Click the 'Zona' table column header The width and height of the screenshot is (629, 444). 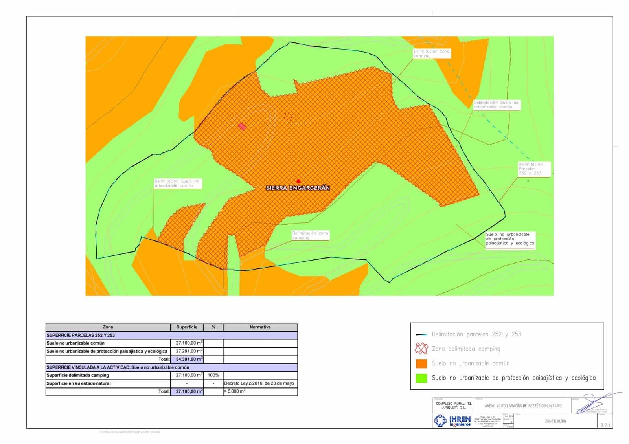(108, 327)
